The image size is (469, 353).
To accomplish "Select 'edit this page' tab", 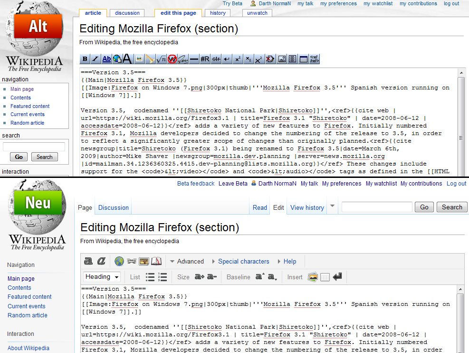I will click(178, 13).
